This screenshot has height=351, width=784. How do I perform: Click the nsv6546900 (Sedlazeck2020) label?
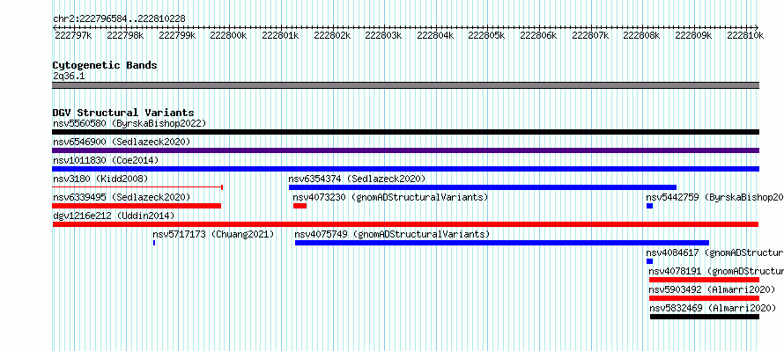[122, 142]
